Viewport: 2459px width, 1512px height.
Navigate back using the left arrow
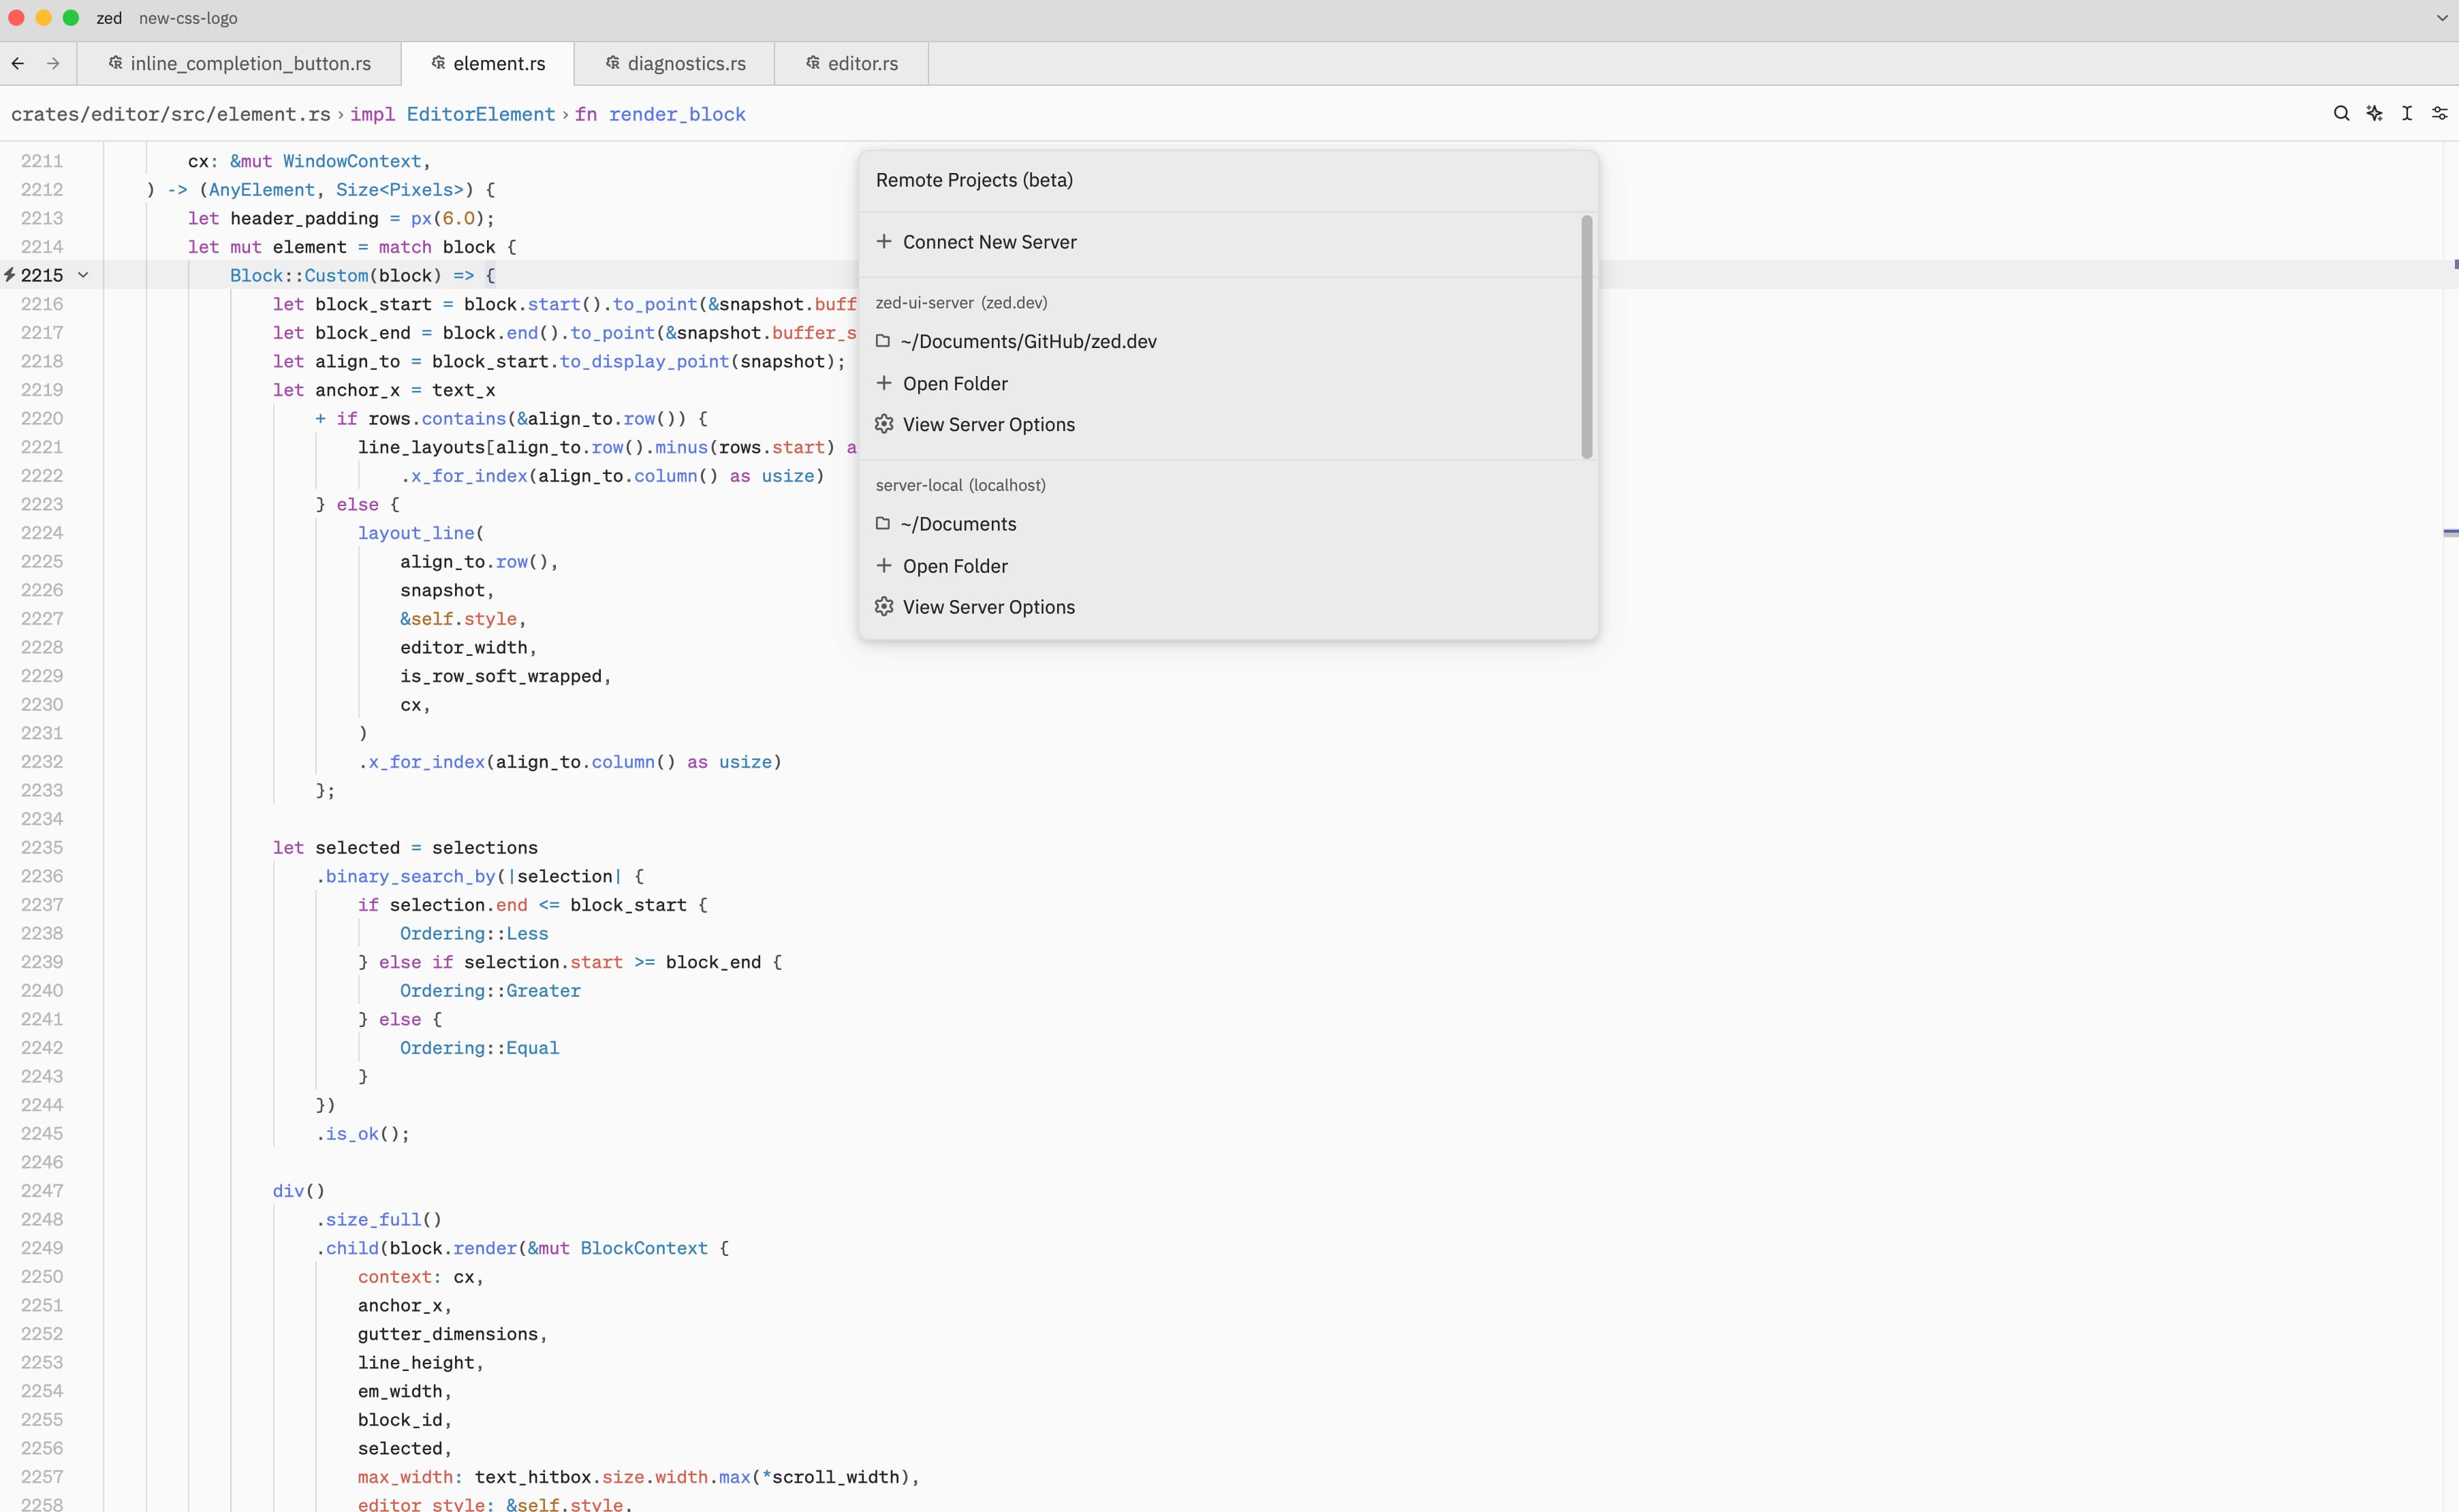[x=18, y=63]
